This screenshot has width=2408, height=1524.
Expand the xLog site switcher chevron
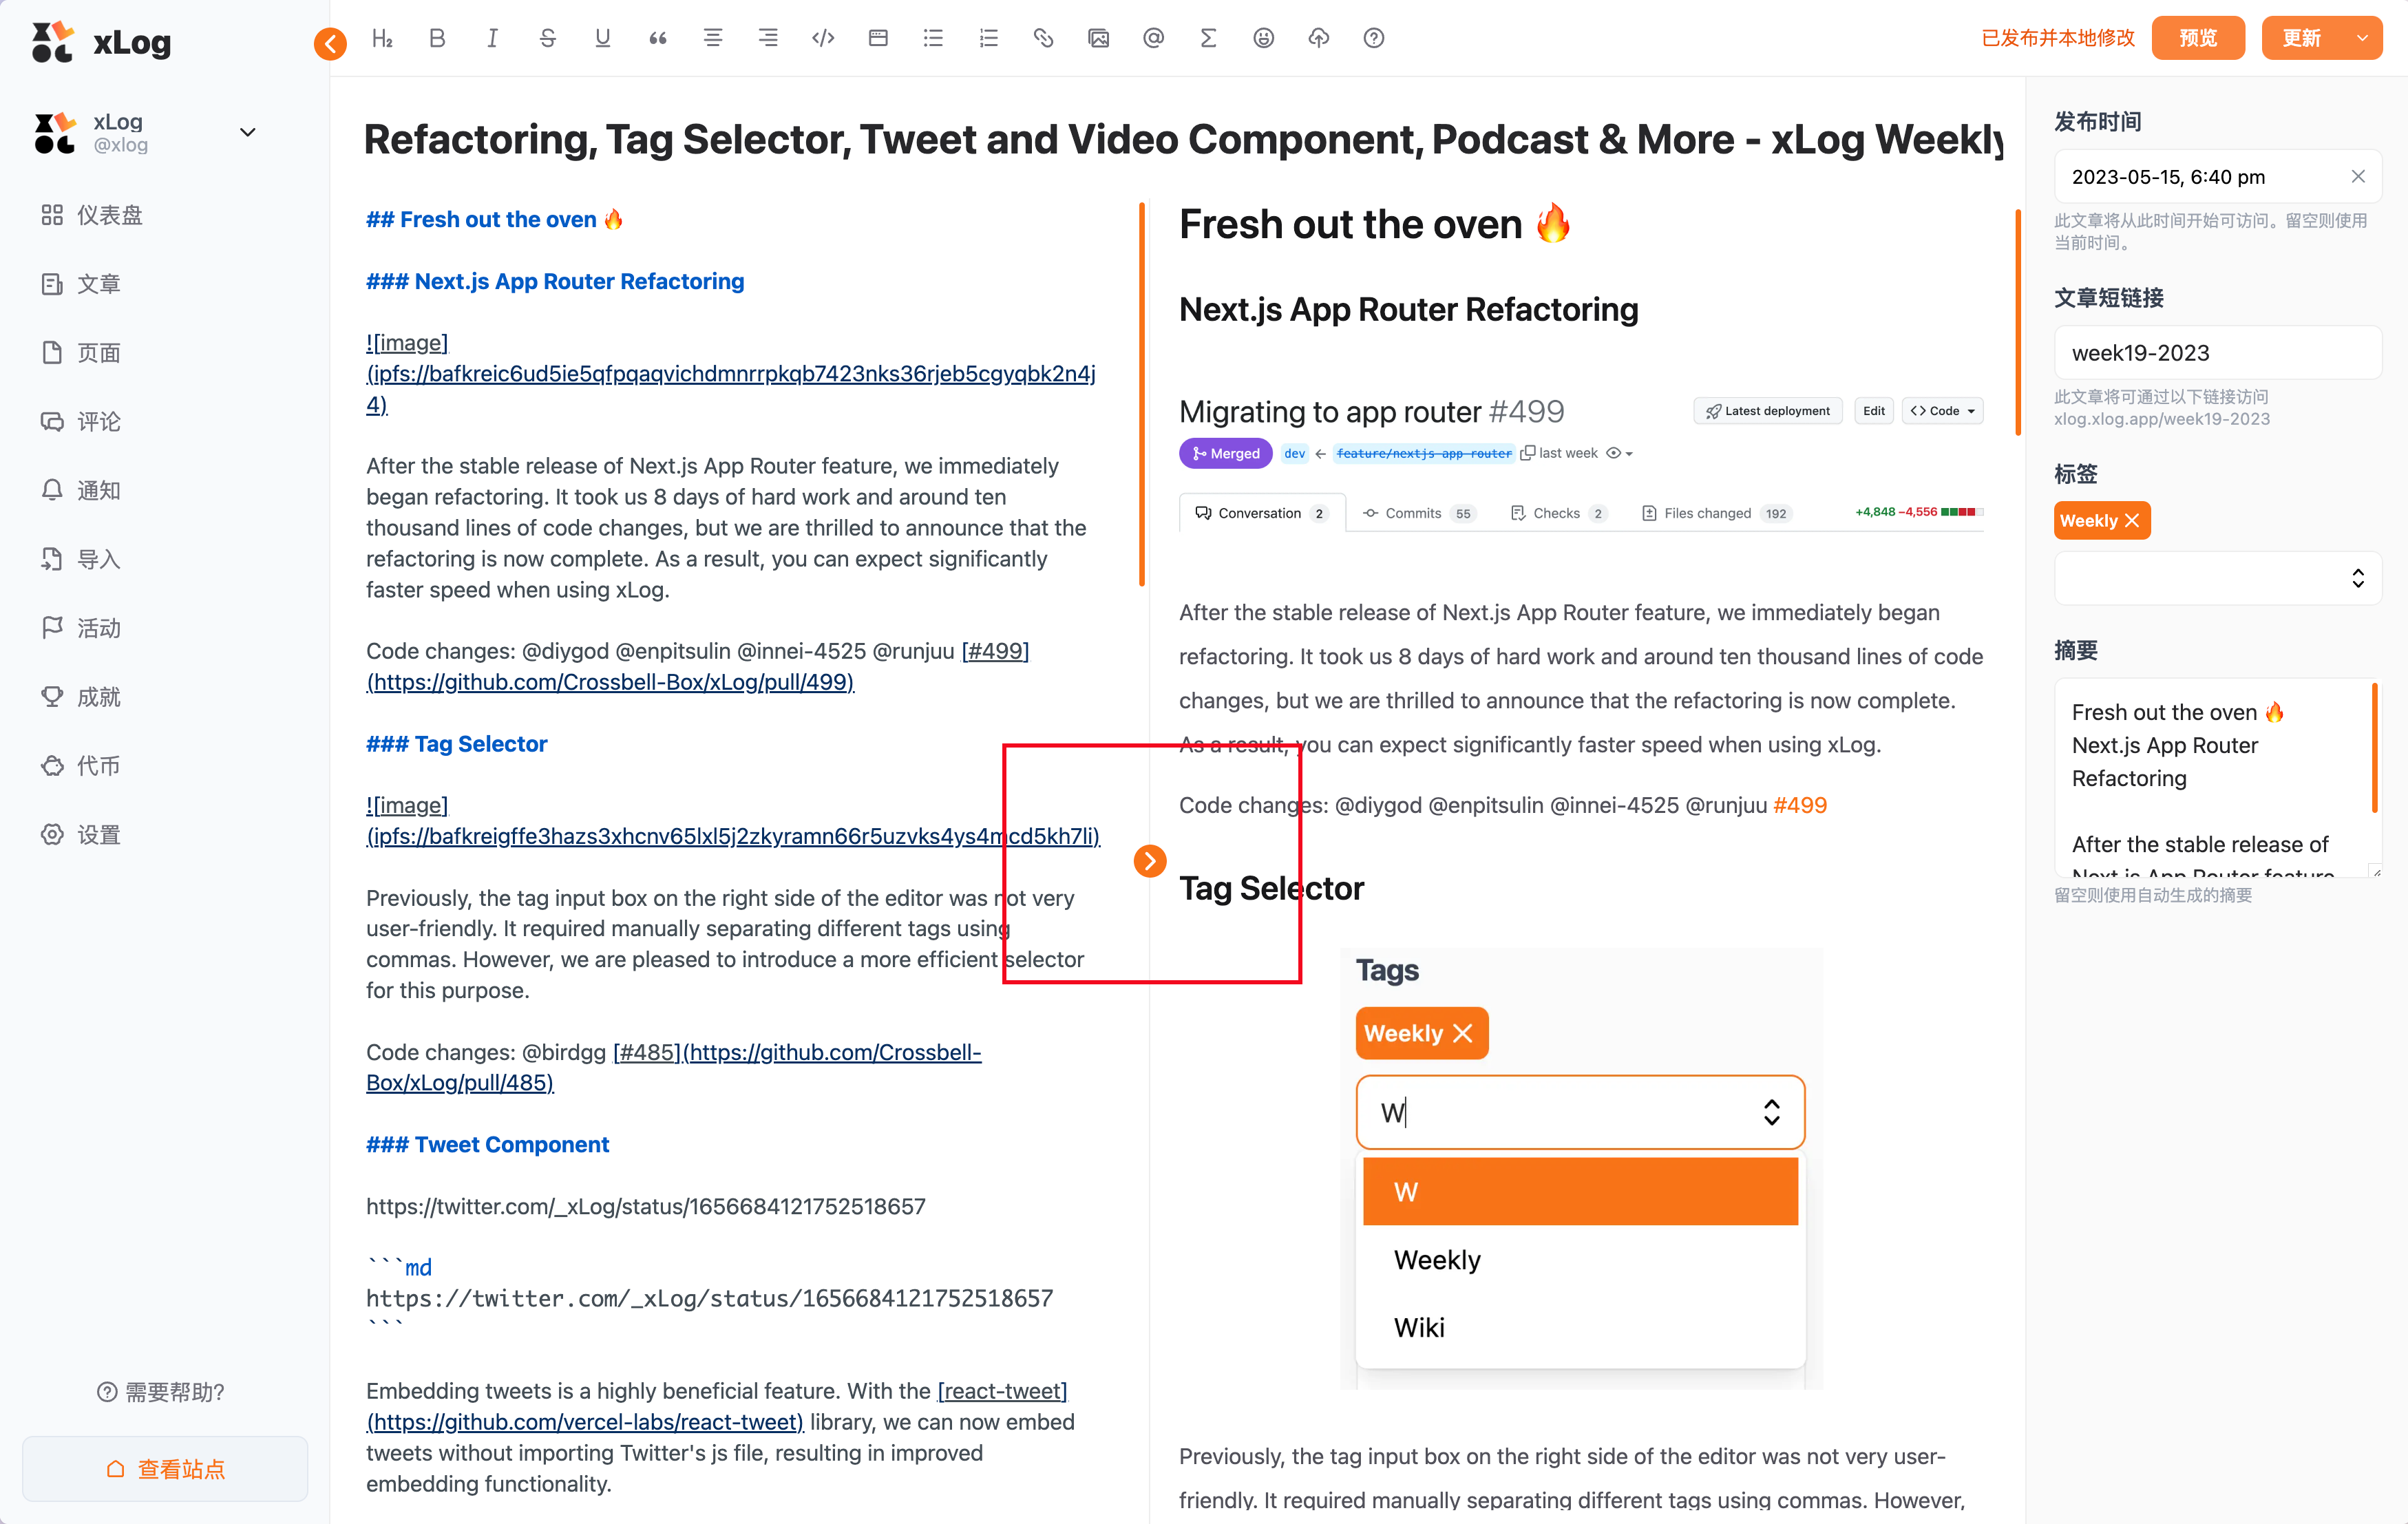coord(248,132)
